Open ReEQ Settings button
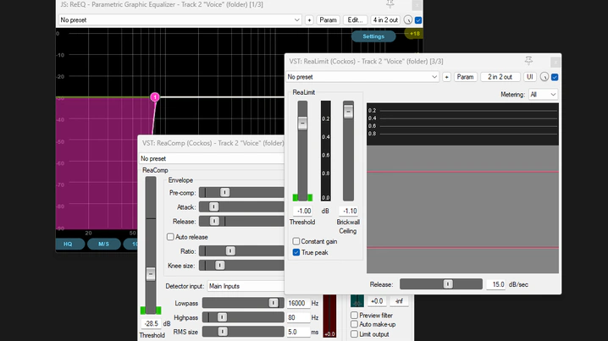The height and width of the screenshot is (341, 608). click(373, 36)
